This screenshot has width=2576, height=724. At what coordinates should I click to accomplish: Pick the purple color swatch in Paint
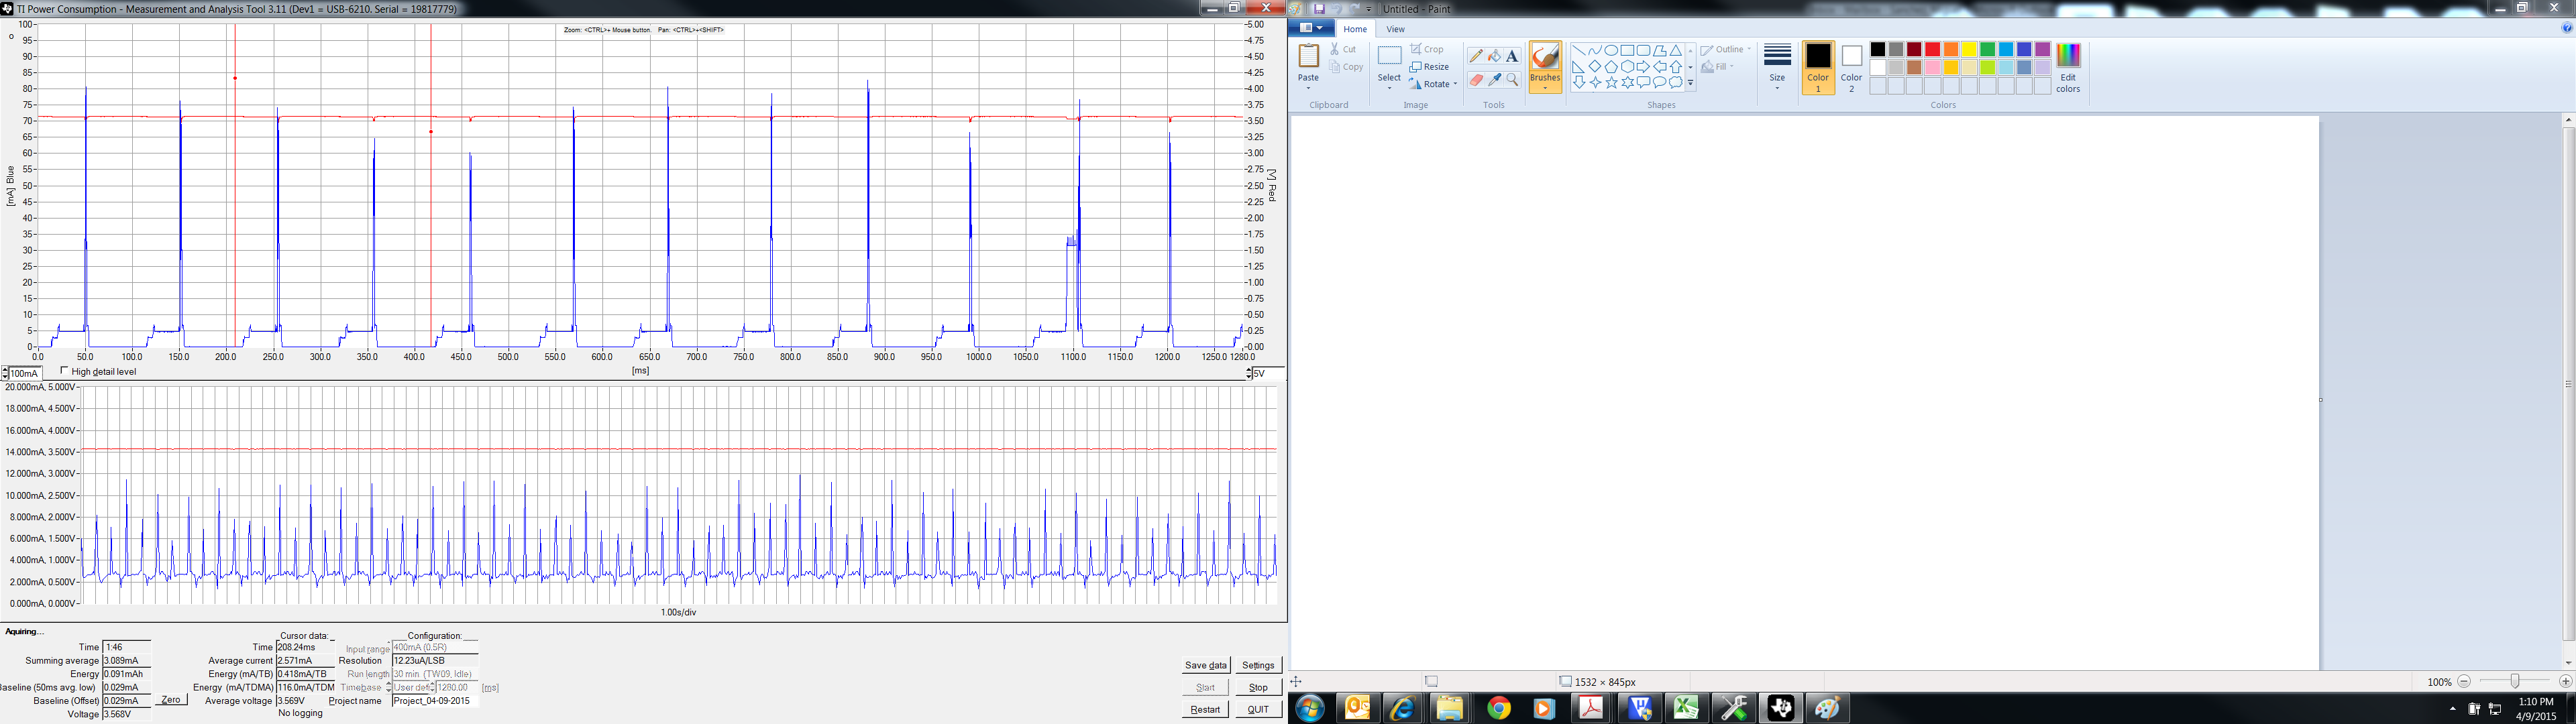2042,50
